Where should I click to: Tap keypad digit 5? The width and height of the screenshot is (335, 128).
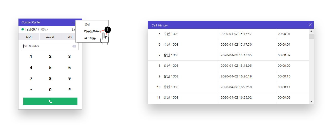pos(50,68)
